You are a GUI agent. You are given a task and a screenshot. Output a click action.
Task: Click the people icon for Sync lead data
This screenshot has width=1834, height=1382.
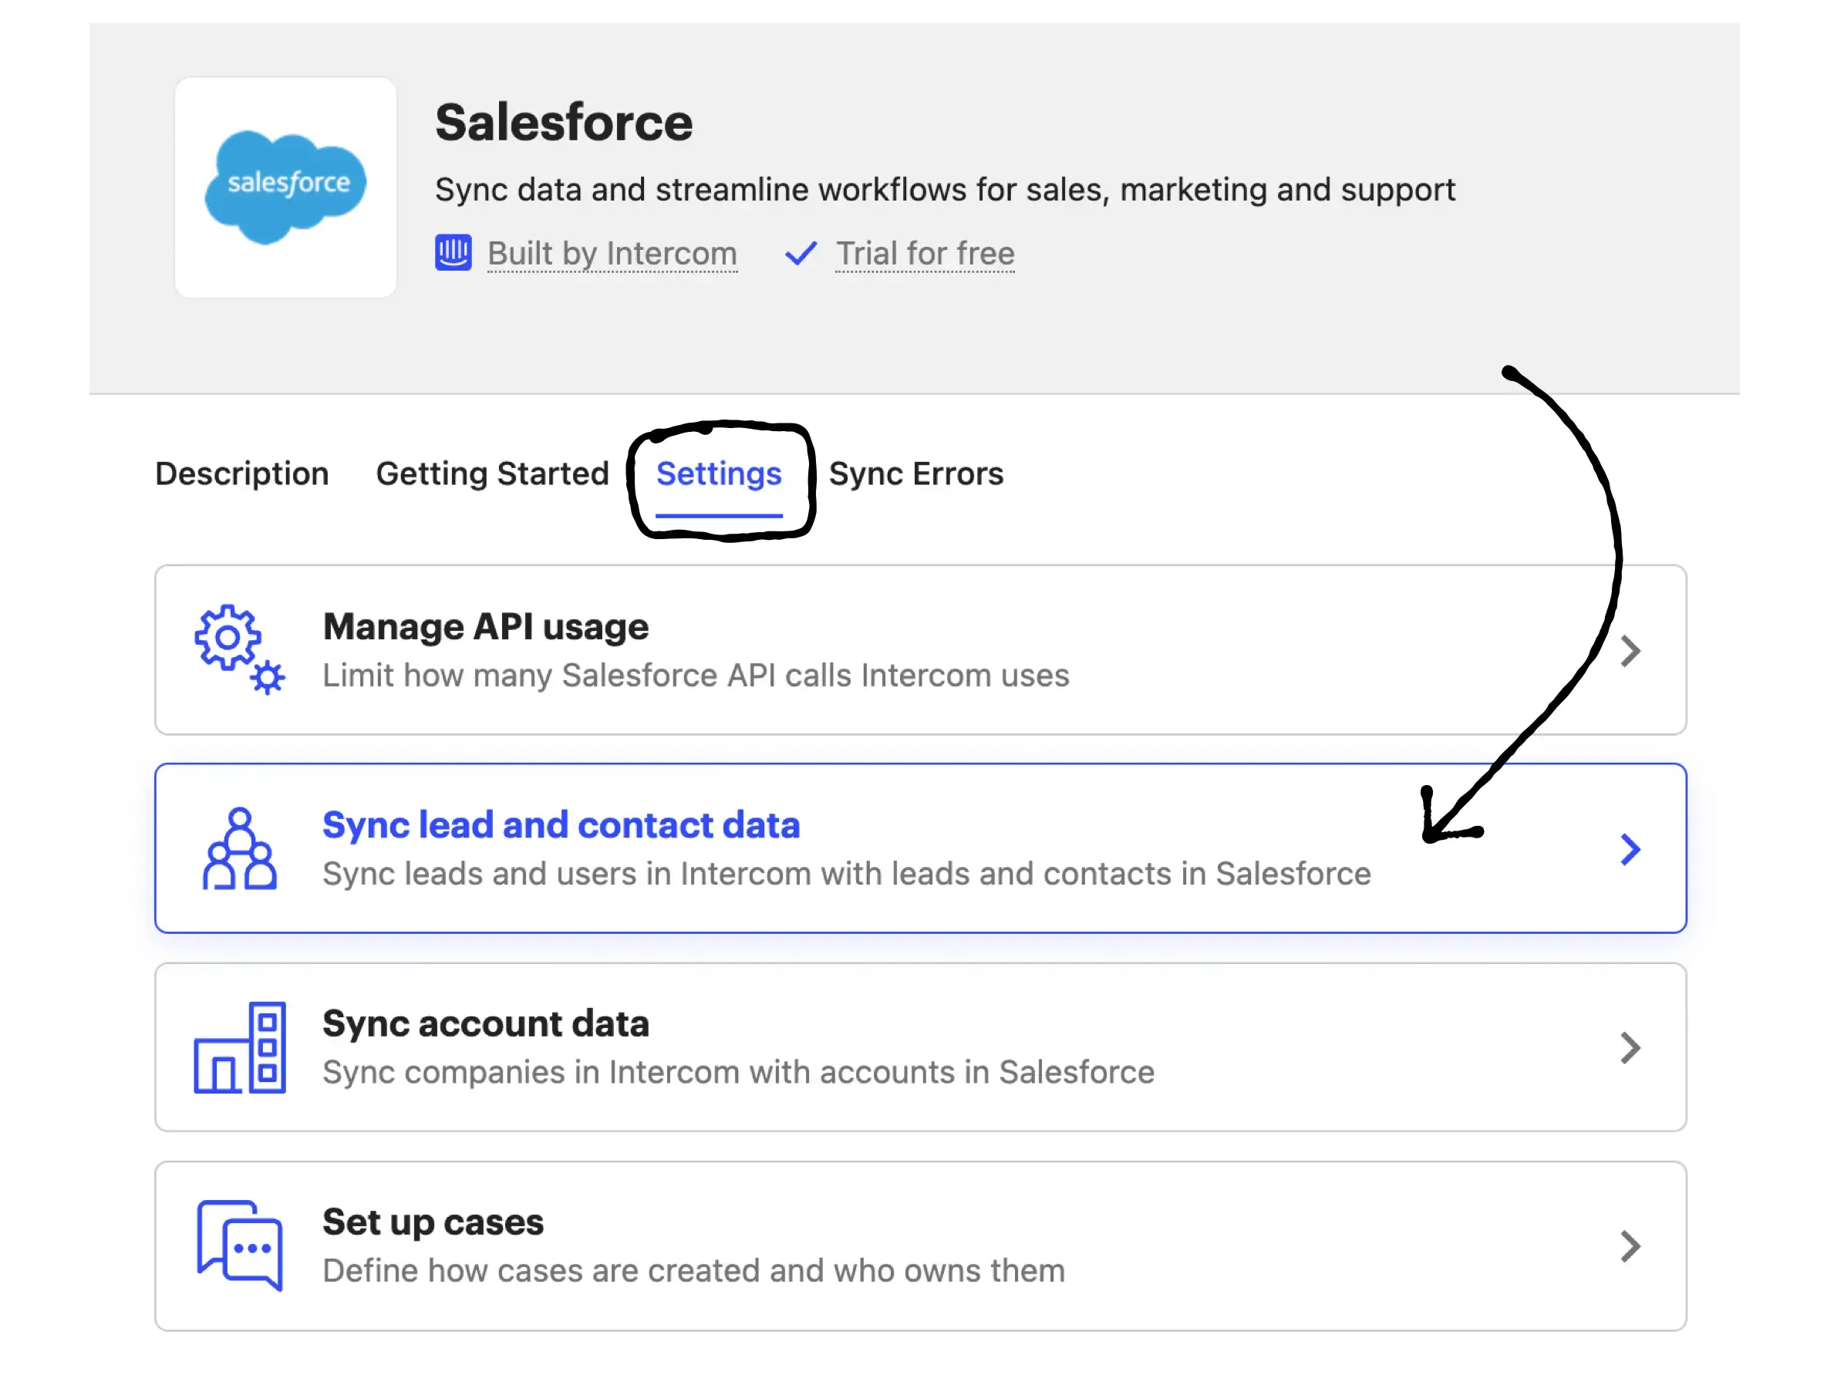coord(239,849)
